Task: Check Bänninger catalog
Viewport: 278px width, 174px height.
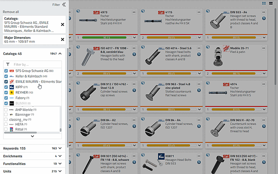Action: tap(6, 114)
